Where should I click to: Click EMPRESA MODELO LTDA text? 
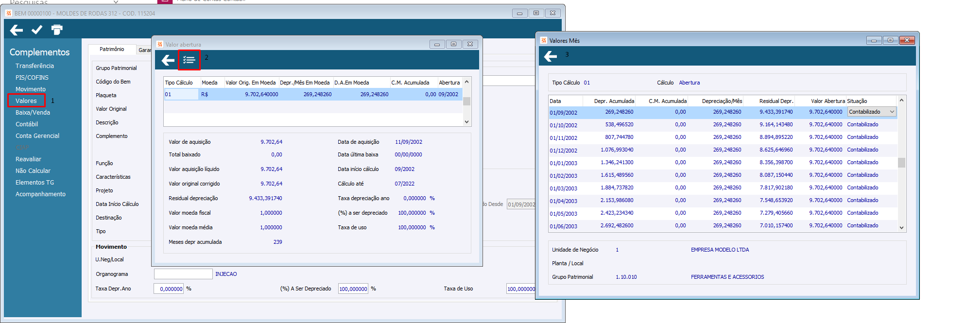tap(720, 250)
